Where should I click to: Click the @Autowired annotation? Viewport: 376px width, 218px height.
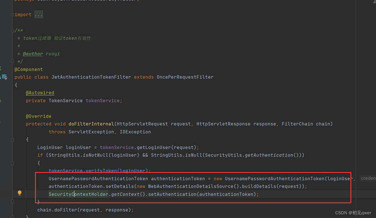[x=40, y=93]
